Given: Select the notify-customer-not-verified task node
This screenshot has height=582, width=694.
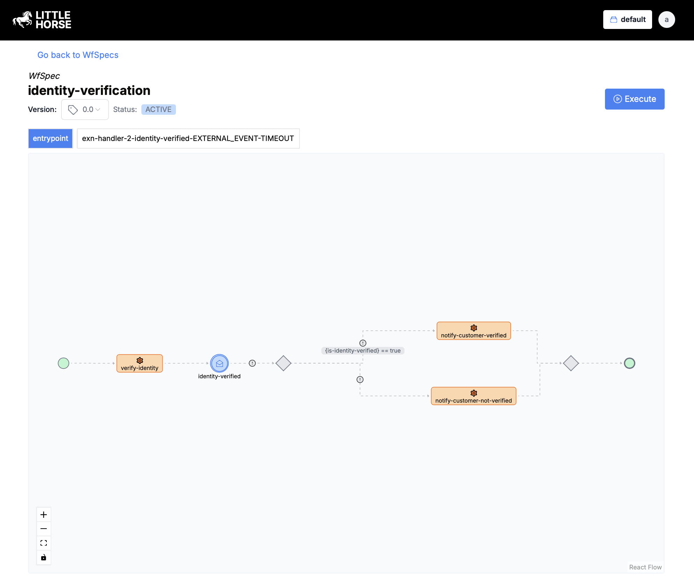Looking at the screenshot, I should pyautogui.click(x=473, y=396).
